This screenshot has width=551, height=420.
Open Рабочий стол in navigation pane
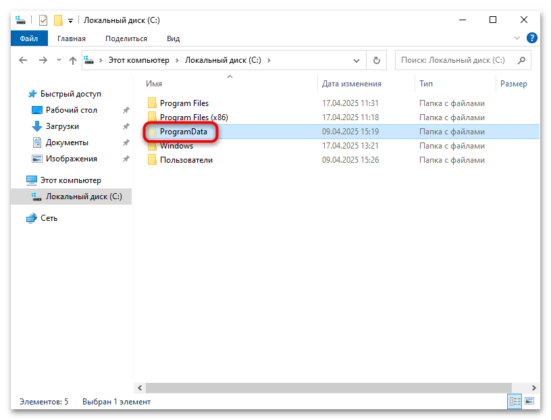pyautogui.click(x=72, y=110)
